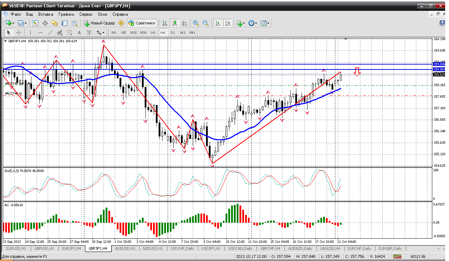The height and width of the screenshot is (261, 449).
Task: Select the trendline drawing tool
Action: pyautogui.click(x=50, y=32)
